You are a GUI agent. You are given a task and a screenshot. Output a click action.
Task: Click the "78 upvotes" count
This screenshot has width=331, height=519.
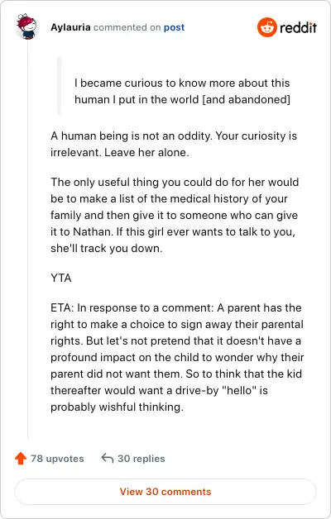point(57,459)
